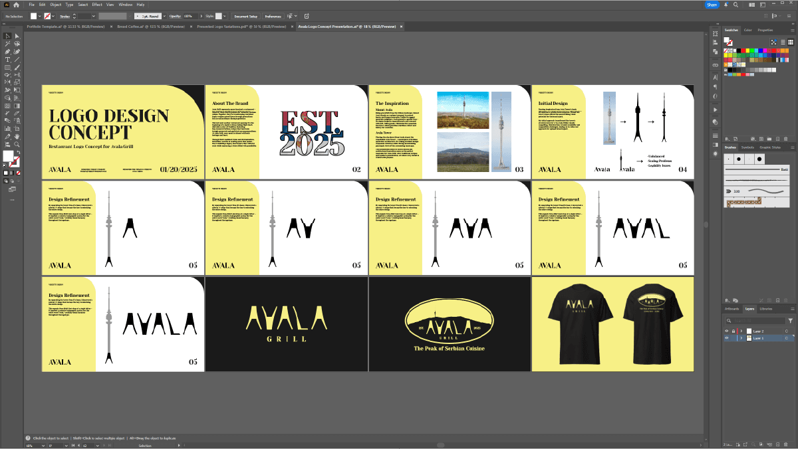798x449 pixels.
Task: Open the Graphic Styles tab
Action: pos(769,147)
